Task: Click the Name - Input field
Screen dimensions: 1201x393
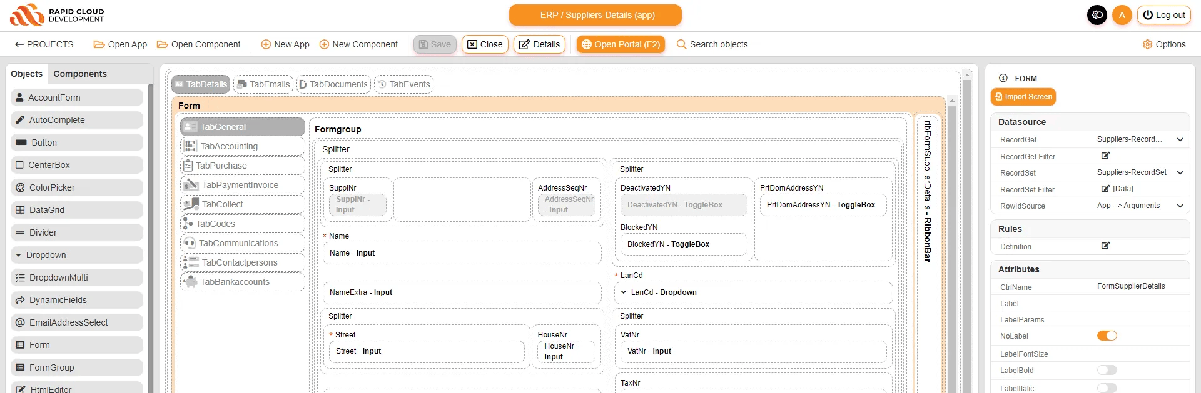Action: [x=462, y=253]
